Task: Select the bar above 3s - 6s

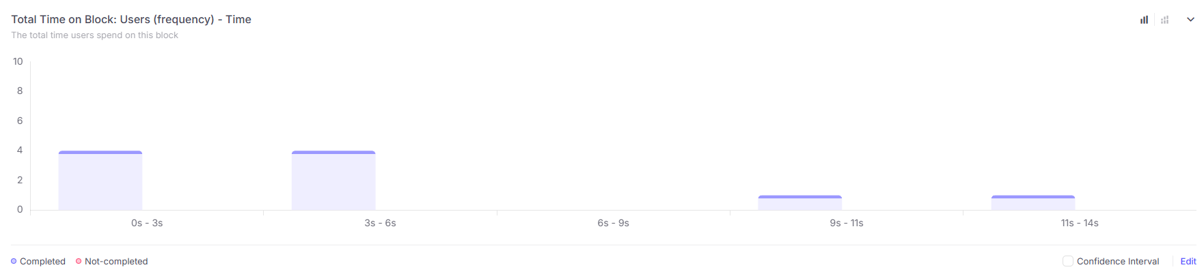Action: (333, 181)
